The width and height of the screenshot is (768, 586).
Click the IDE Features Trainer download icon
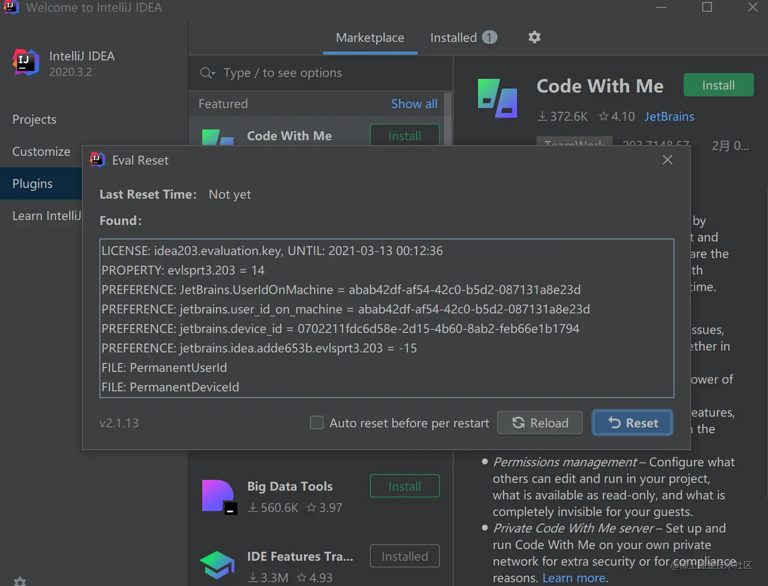(x=252, y=577)
